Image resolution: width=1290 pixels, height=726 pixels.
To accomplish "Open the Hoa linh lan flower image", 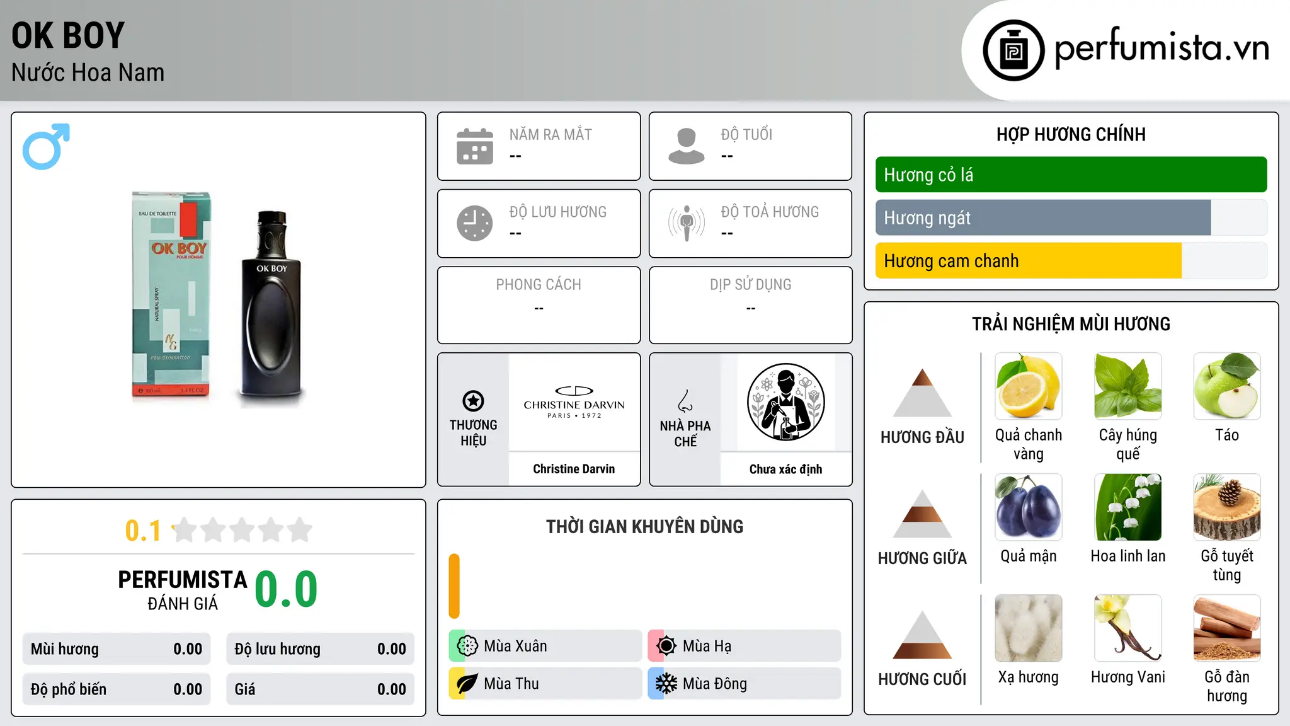I will [1128, 507].
